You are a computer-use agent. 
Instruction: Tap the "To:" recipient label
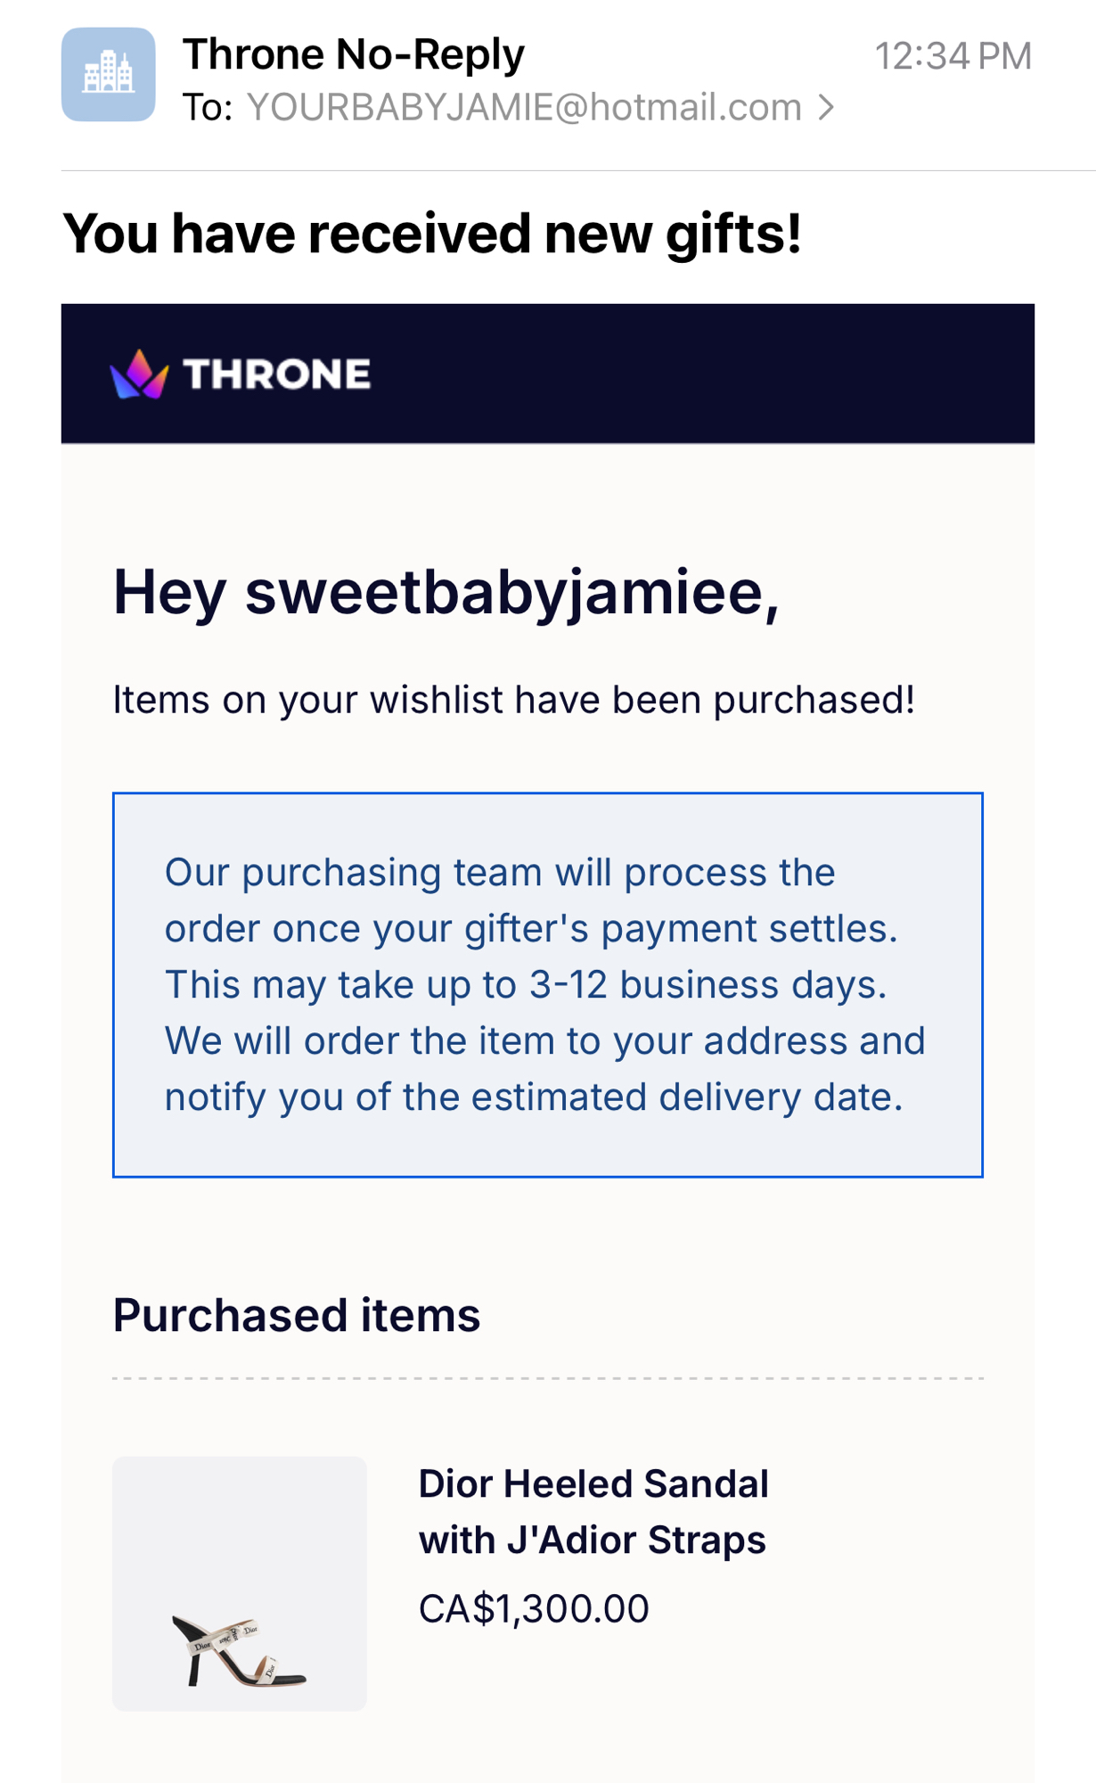coord(208,108)
